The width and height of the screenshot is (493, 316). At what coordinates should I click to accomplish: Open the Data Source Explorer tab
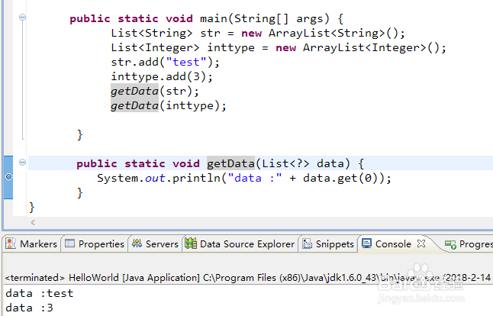pyautogui.click(x=240, y=244)
